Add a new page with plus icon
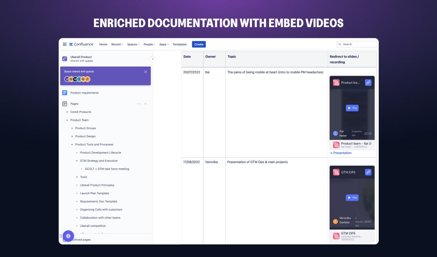437x257 pixels. click(x=146, y=104)
